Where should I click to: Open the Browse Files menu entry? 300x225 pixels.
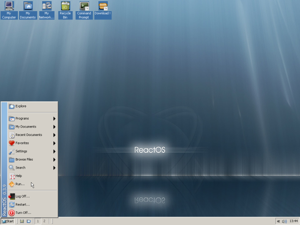(32, 159)
